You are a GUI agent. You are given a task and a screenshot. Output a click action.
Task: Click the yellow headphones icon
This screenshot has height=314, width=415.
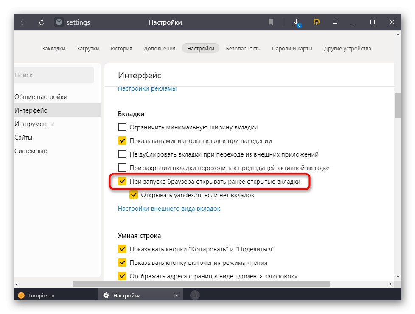point(316,22)
